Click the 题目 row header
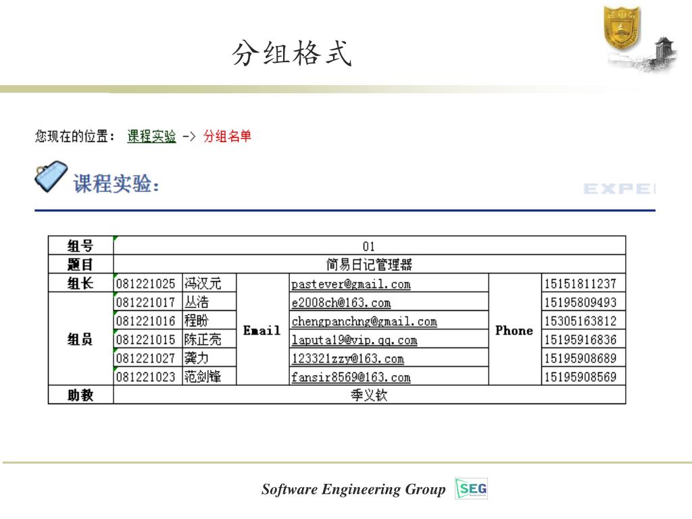692x519 pixels. (x=80, y=264)
